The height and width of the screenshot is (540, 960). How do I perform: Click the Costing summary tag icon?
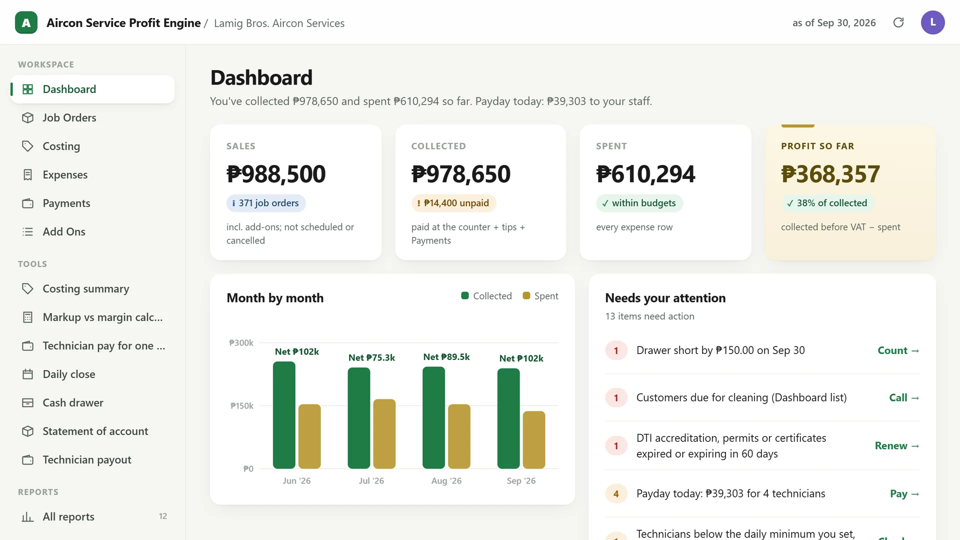(x=28, y=288)
